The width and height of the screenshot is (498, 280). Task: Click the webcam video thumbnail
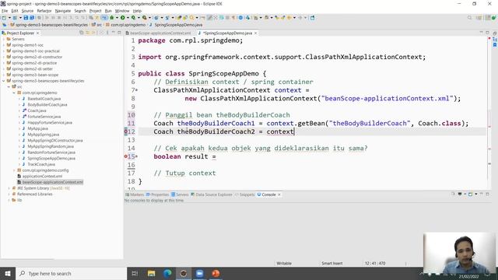point(459,253)
